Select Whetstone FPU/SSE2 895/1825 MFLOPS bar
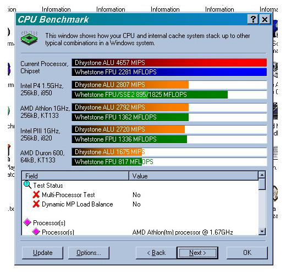Viewport: 286px width, 272px height. pyautogui.click(x=150, y=95)
